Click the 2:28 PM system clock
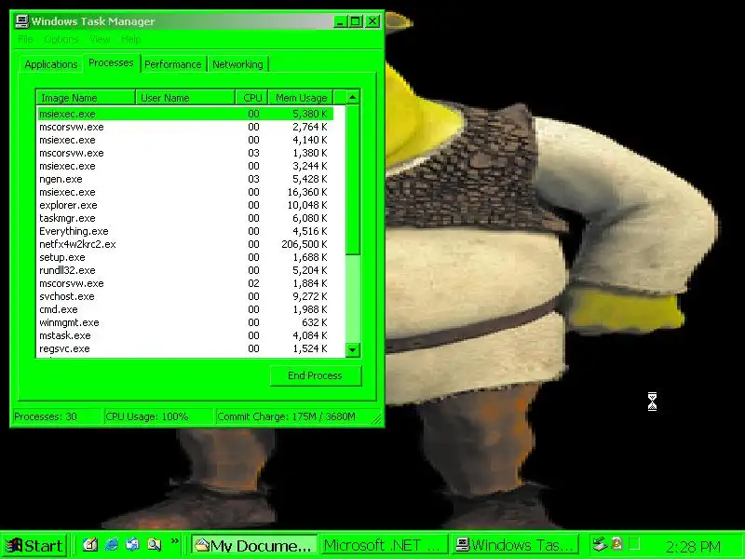Image resolution: width=745 pixels, height=559 pixels. tap(693, 547)
